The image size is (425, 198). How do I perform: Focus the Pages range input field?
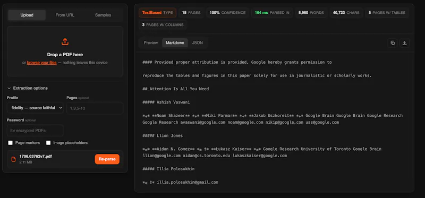point(95,108)
